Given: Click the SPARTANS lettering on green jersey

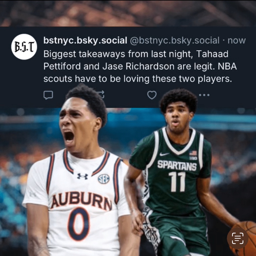Looking at the screenshot, I should click(x=177, y=166).
